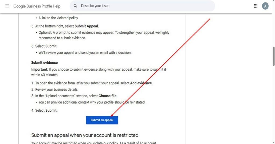This screenshot has width=275, height=144.
Task: Click '4. Select Submit.' under Submit evidence
Action: tap(44, 111)
